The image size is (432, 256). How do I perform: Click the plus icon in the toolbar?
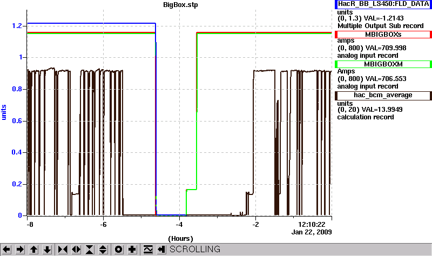tap(132, 250)
